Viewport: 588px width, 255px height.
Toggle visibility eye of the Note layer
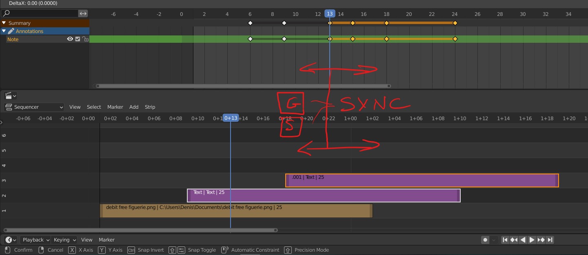[70, 39]
